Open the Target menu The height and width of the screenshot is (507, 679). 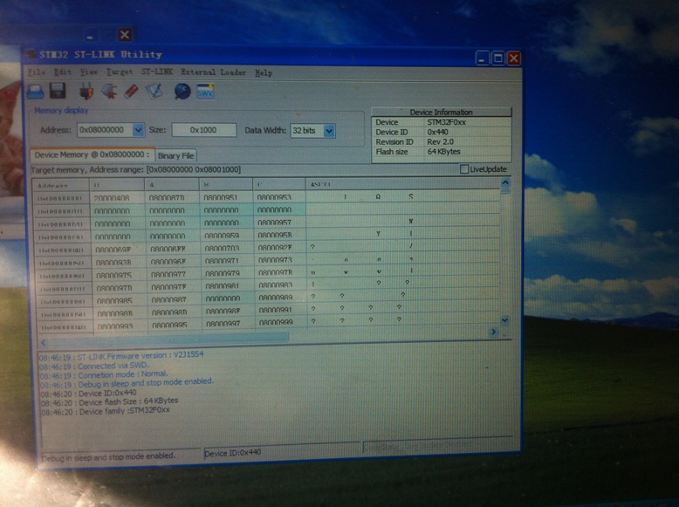point(120,72)
